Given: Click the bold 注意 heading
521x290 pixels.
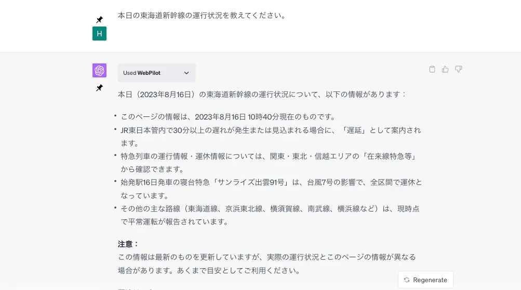Looking at the screenshot, I should pyautogui.click(x=128, y=244).
